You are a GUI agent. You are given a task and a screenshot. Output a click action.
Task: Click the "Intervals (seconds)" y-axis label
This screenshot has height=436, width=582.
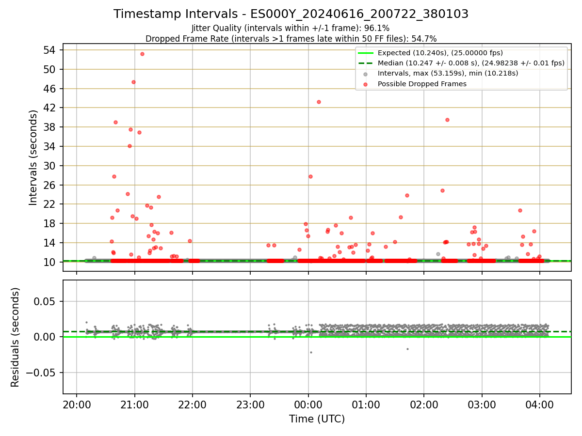coord(33,157)
